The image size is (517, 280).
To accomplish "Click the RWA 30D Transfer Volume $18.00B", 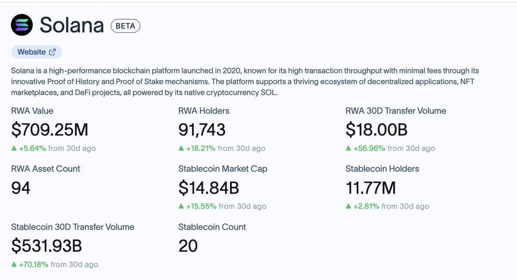I will click(377, 130).
